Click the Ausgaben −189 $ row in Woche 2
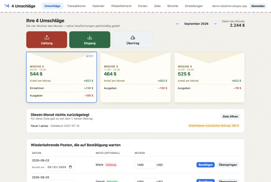Viewport: 271px width, 182px height. click(x=61, y=96)
